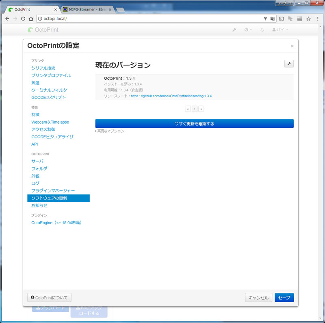325x323 pixels.
Task: Click the notification bell in the navbar
Action: pyautogui.click(x=262, y=30)
